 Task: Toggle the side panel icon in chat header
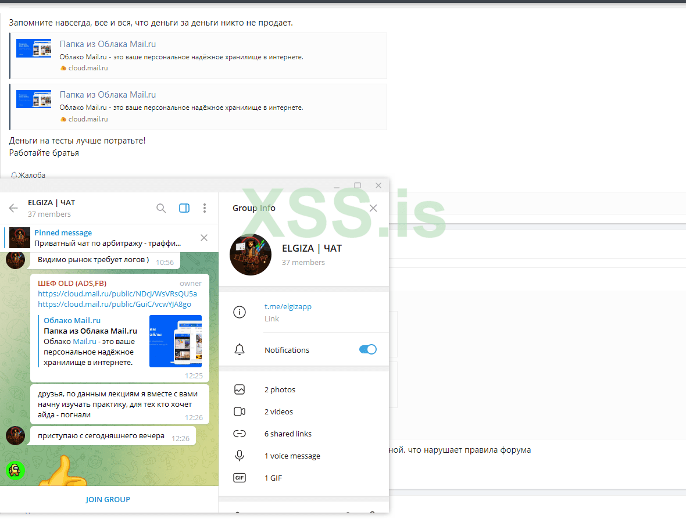pos(184,208)
